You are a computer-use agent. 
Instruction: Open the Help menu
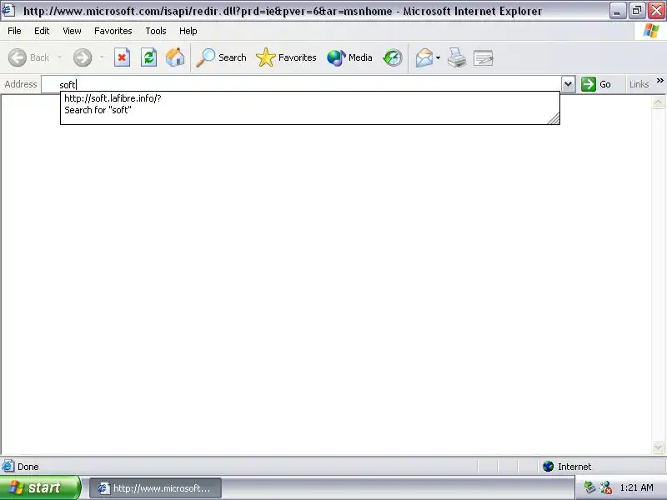[x=188, y=31]
